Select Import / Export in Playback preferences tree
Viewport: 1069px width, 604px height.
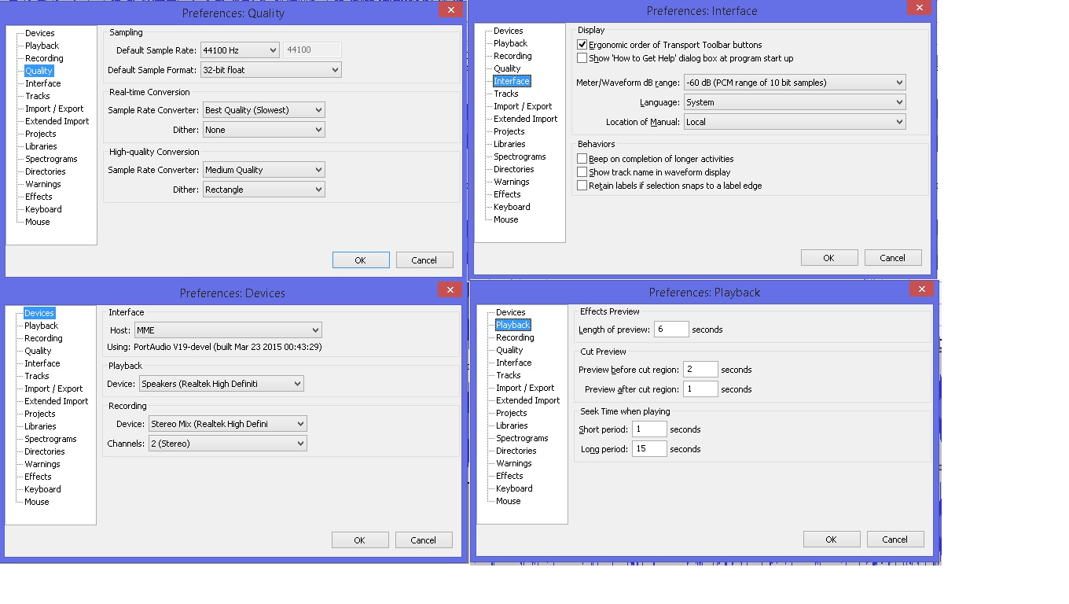[525, 388]
